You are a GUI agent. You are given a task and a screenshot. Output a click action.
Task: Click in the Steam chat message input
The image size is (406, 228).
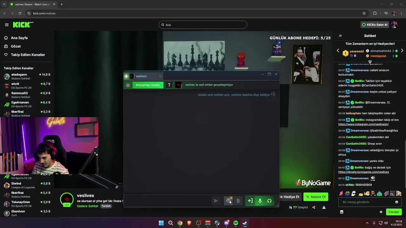(168, 200)
